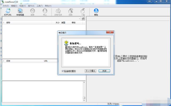This screenshot has width=171, height=106.
Task: Click the log panel scrollbar up arrow
Action: (x=84, y=82)
